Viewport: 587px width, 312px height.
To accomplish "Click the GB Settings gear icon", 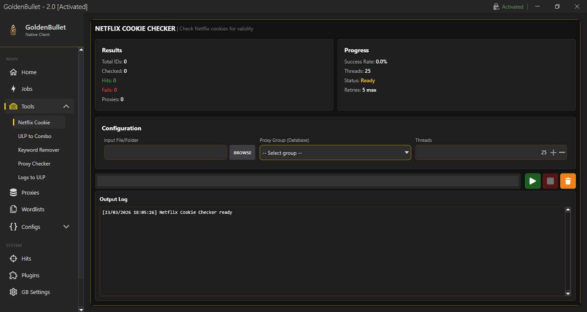I will pos(13,292).
